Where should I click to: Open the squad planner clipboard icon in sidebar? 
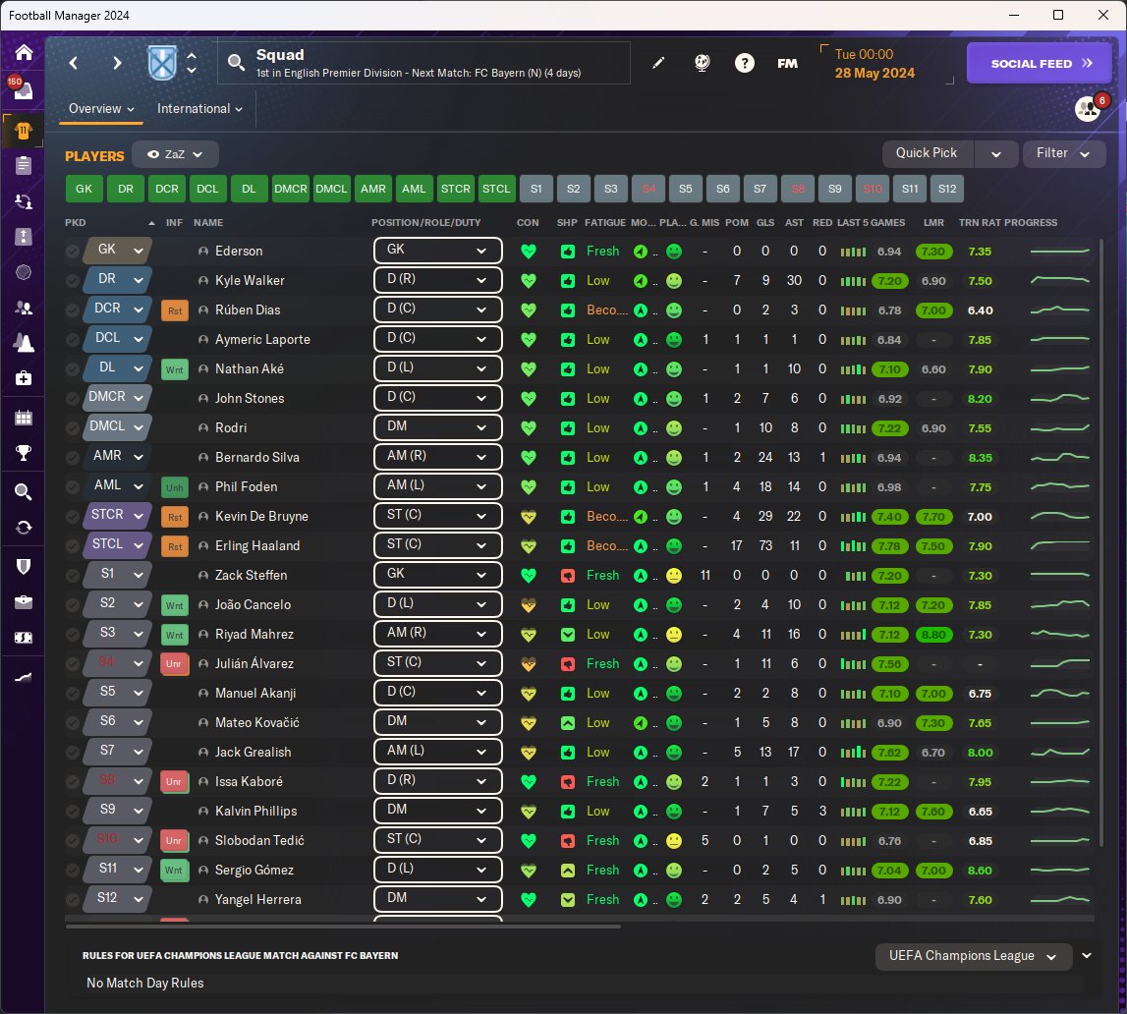23,165
